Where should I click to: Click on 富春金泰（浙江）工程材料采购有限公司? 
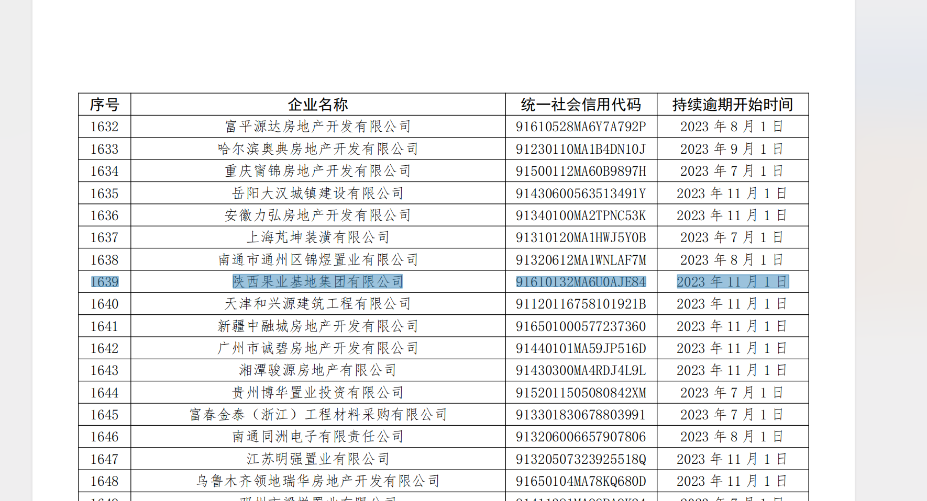(x=318, y=415)
